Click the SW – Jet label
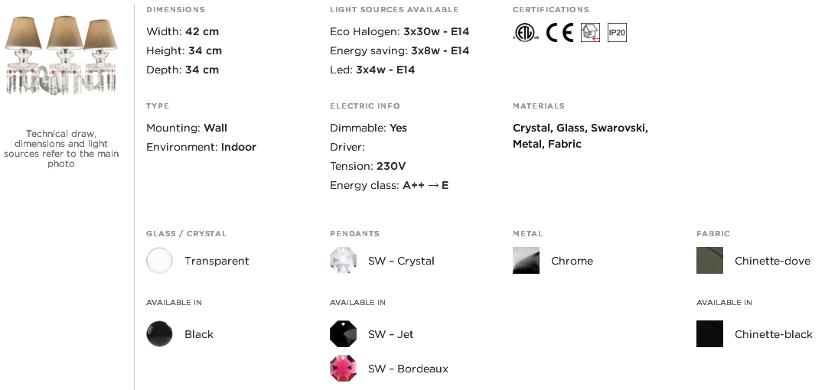 (390, 334)
